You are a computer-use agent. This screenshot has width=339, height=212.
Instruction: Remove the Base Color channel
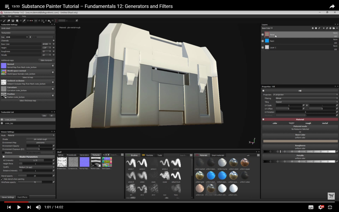tap(53, 44)
